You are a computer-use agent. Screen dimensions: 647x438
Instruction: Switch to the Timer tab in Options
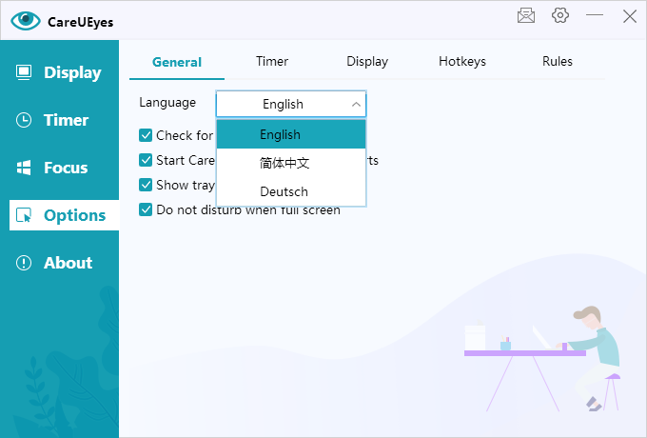(272, 62)
